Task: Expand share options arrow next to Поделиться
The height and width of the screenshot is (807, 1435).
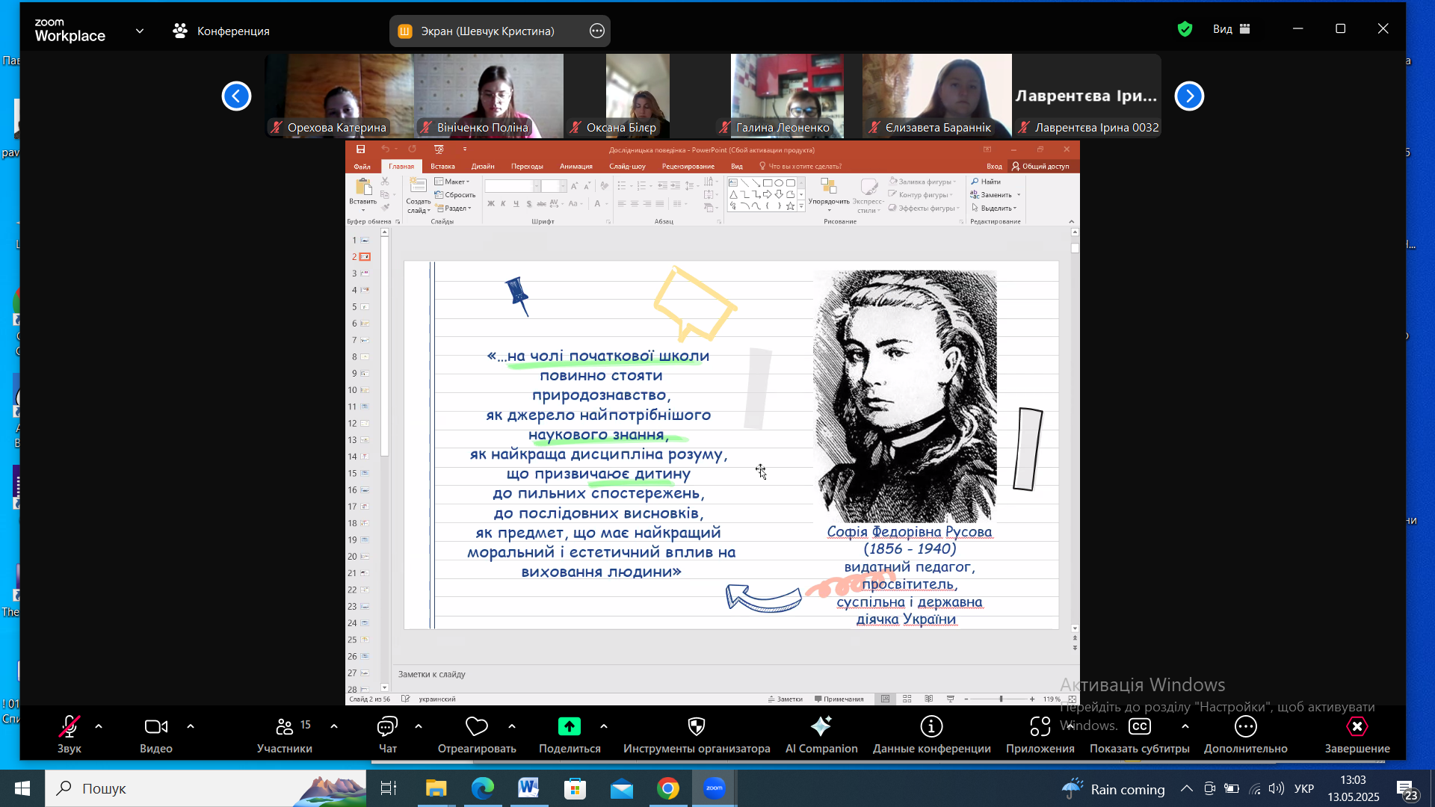Action: pos(604,726)
